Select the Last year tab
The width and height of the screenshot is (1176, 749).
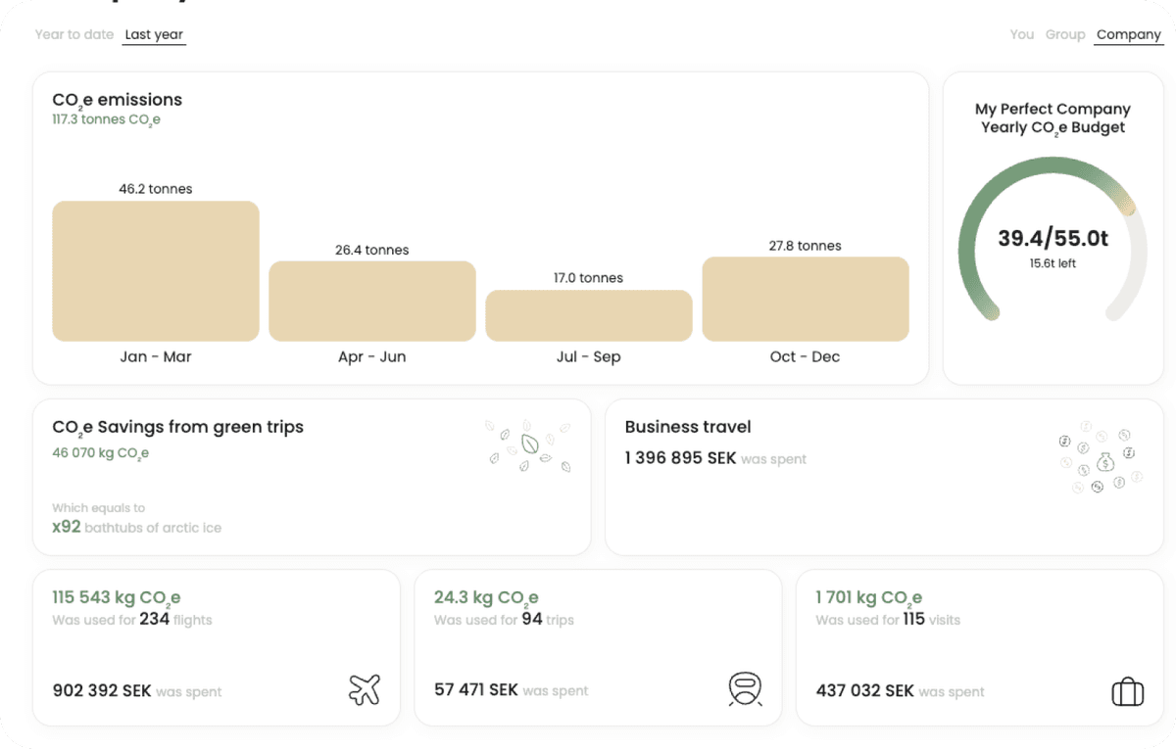click(154, 34)
